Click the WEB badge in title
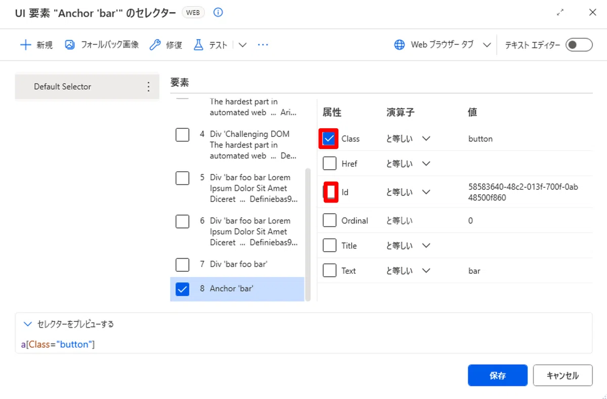The width and height of the screenshot is (607, 399). click(193, 13)
